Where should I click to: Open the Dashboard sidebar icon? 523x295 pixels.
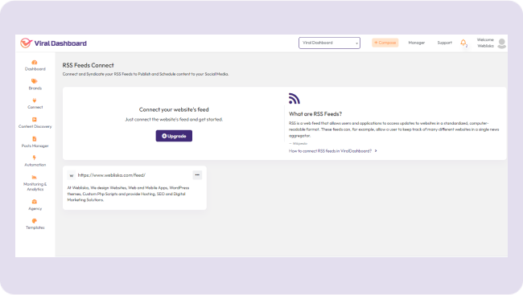(x=35, y=63)
